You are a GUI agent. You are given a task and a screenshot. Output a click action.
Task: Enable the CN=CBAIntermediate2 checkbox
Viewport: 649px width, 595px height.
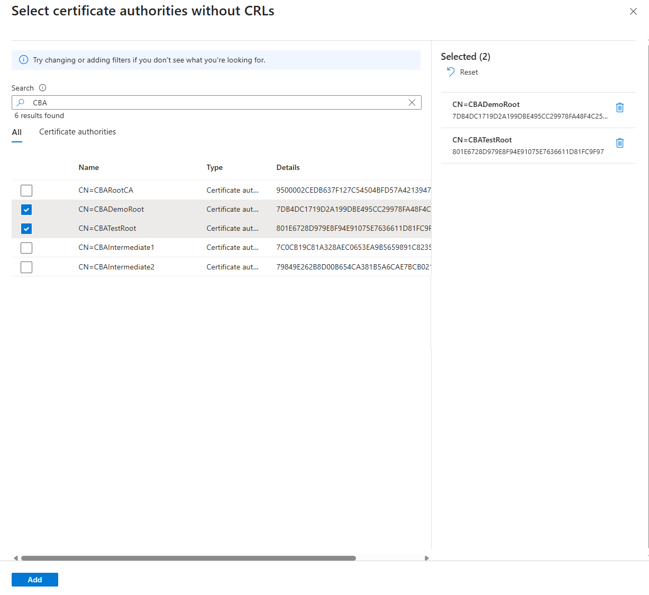[x=26, y=267]
